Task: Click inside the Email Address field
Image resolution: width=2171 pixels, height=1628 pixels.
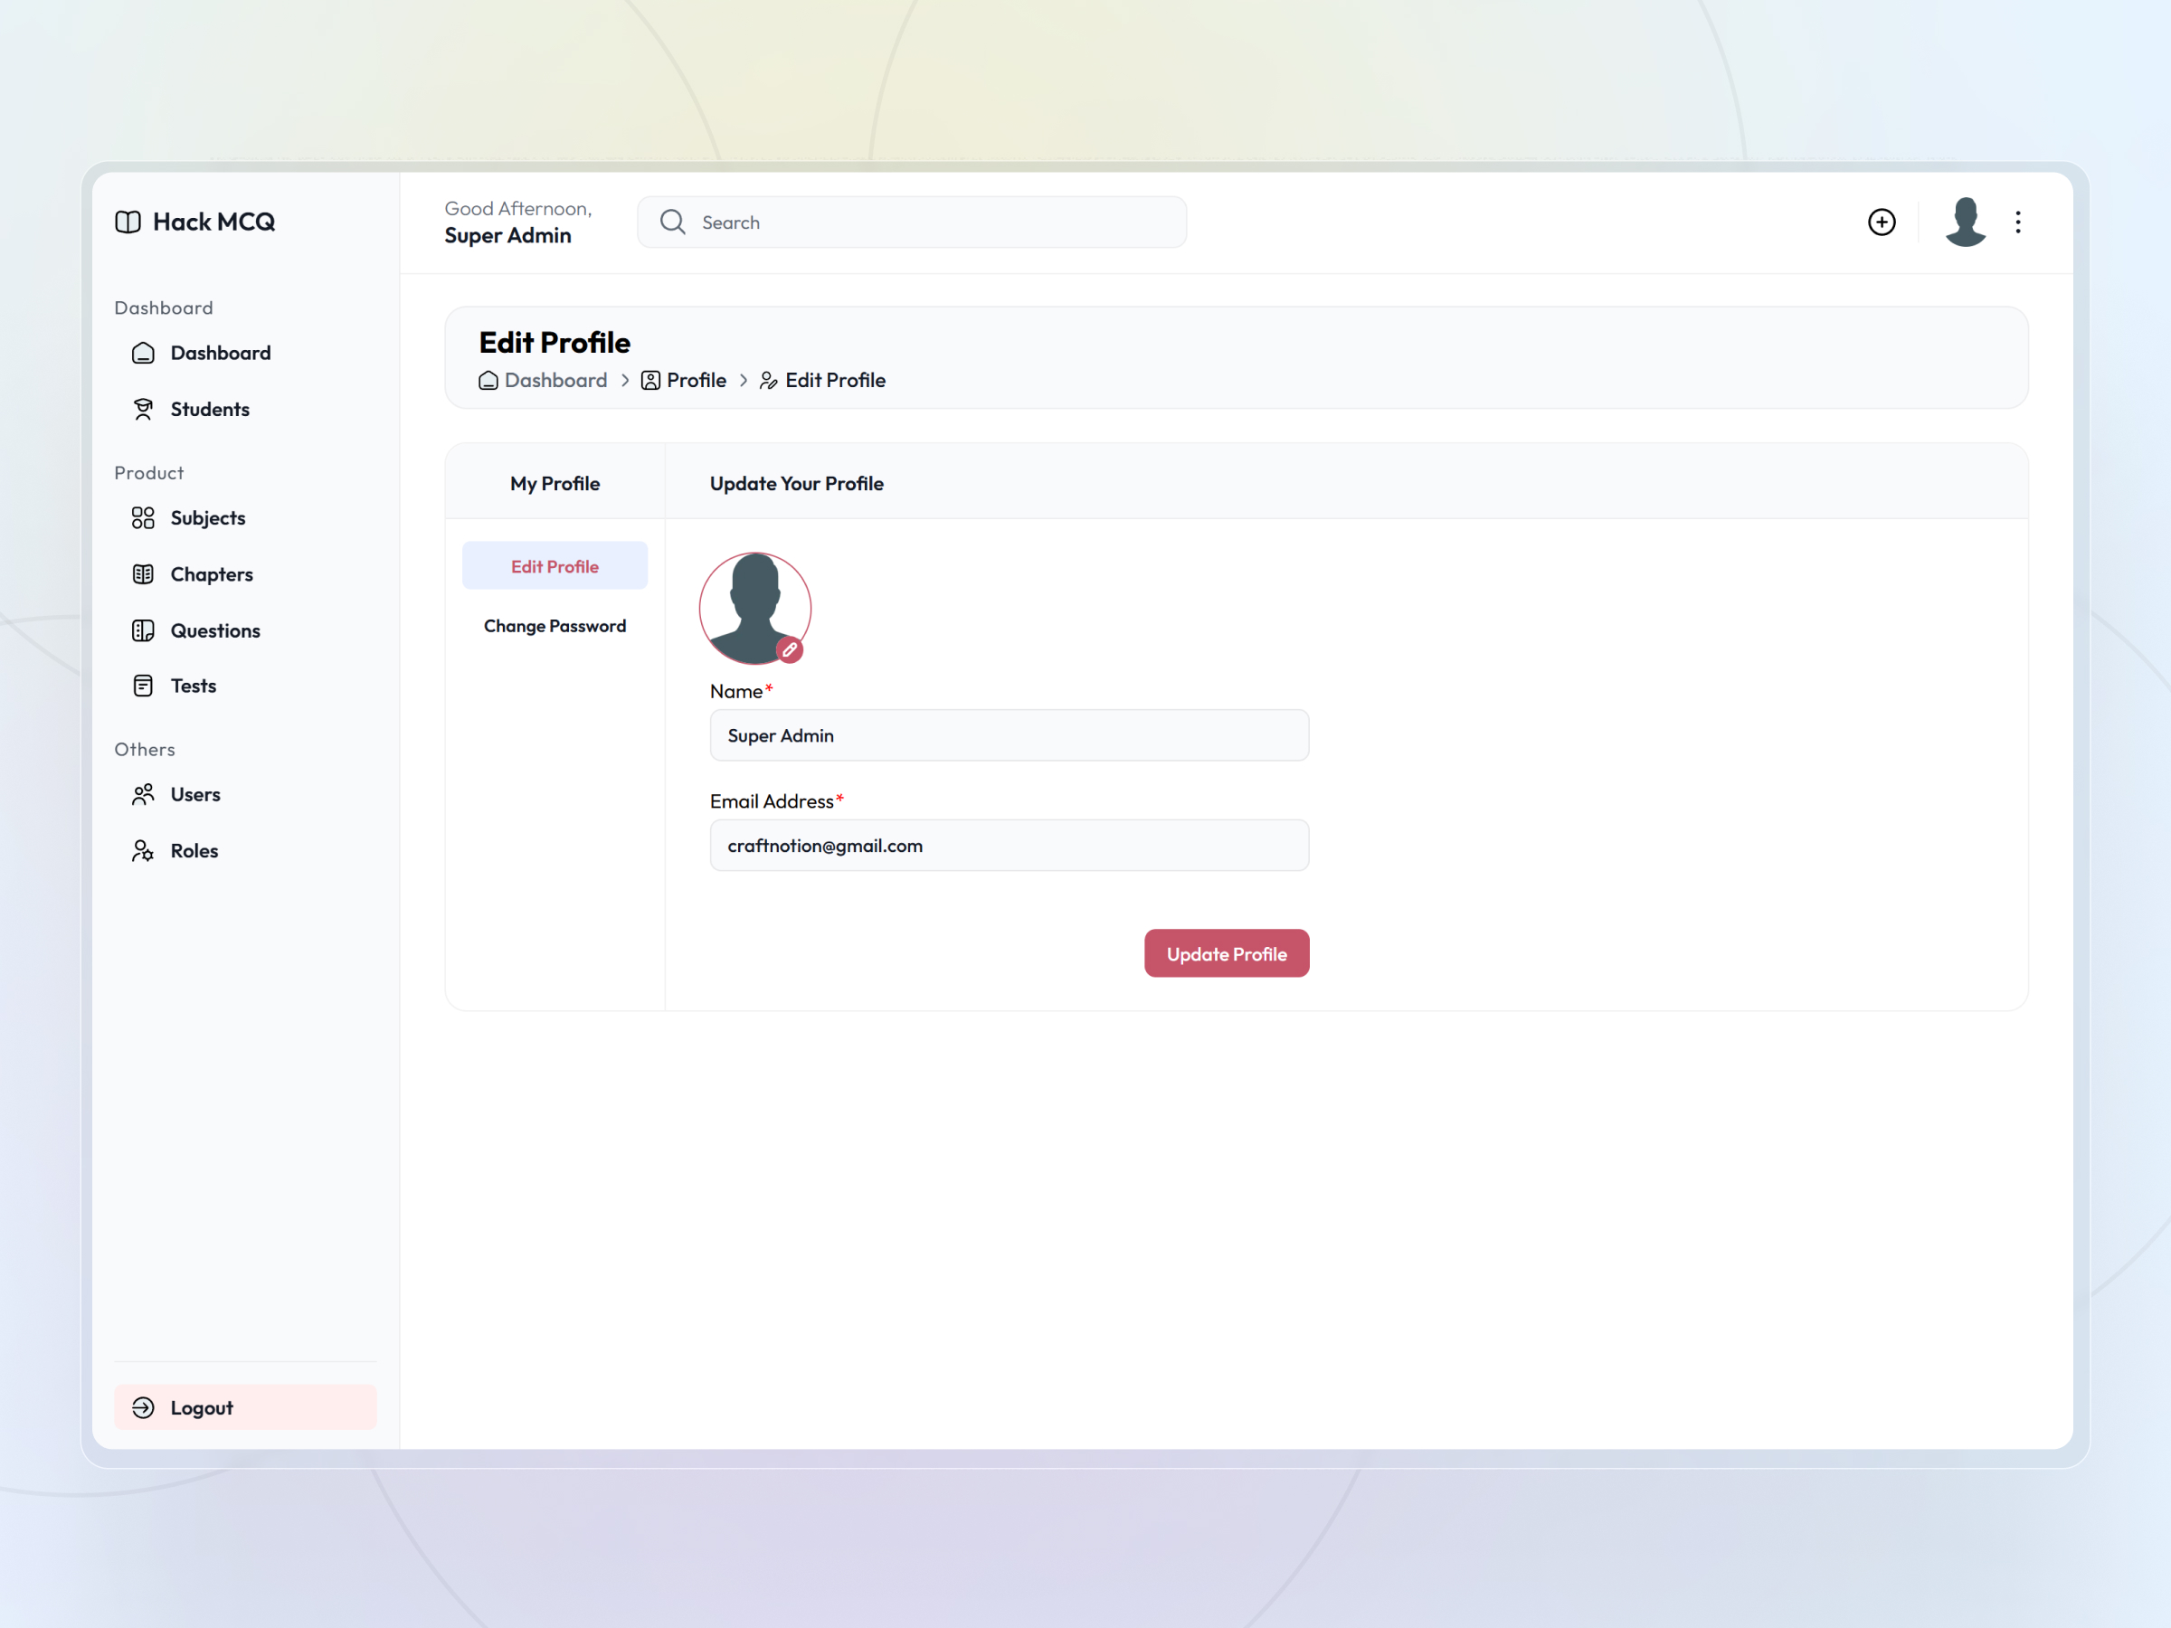Action: [1008, 845]
